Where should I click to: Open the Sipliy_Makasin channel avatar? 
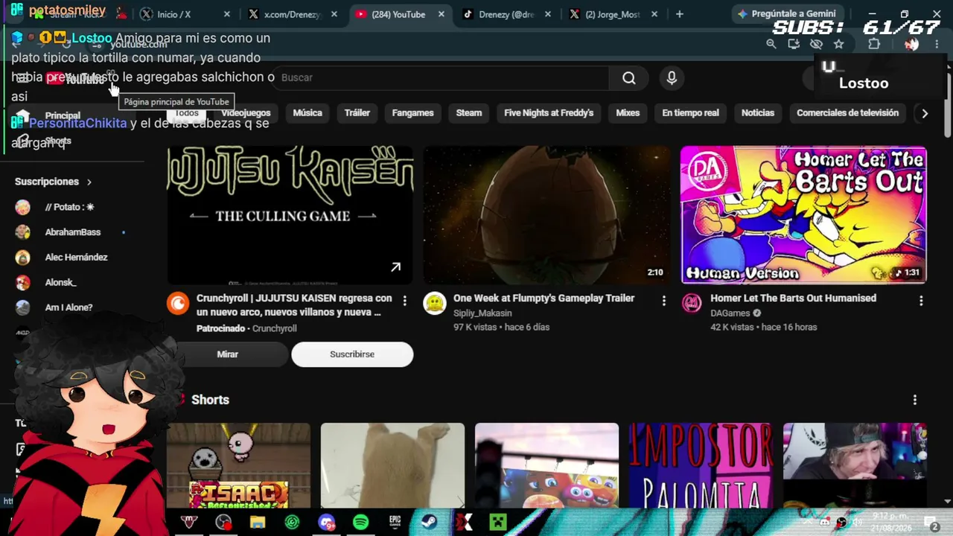tap(435, 304)
